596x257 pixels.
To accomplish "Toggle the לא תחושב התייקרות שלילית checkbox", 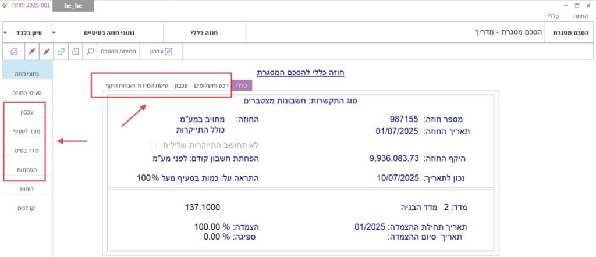I will point(153,144).
